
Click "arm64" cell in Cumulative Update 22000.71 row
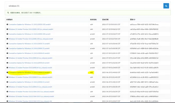(x=93, y=48)
